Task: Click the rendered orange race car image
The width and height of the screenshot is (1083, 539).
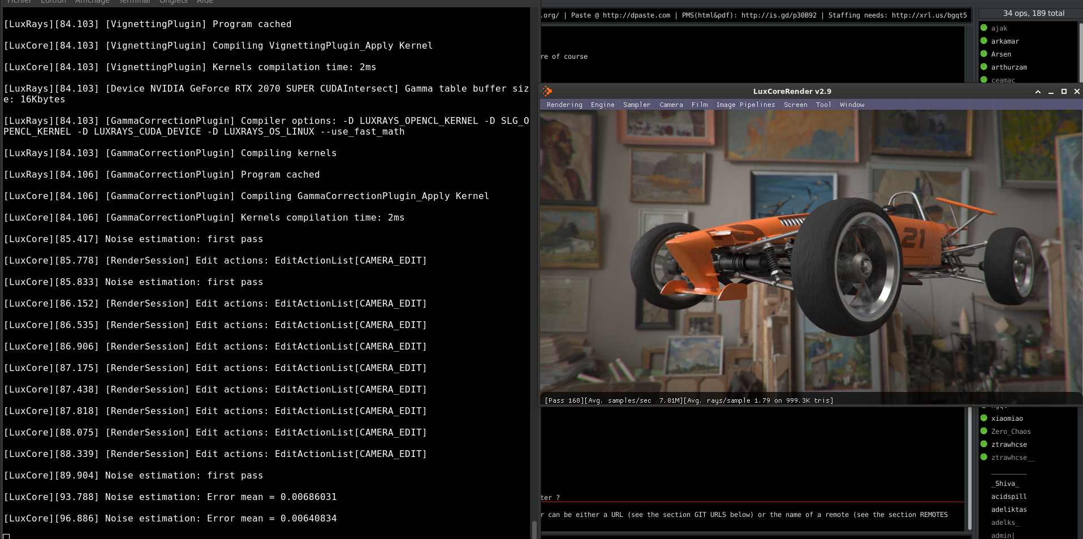Action: click(x=810, y=251)
